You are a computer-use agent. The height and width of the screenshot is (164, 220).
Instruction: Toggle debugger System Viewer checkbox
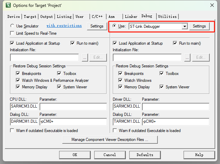(x=162, y=87)
